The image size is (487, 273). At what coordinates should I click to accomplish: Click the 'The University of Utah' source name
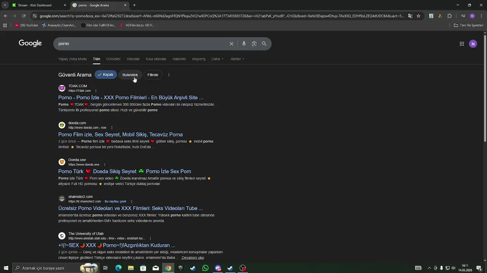(86, 234)
